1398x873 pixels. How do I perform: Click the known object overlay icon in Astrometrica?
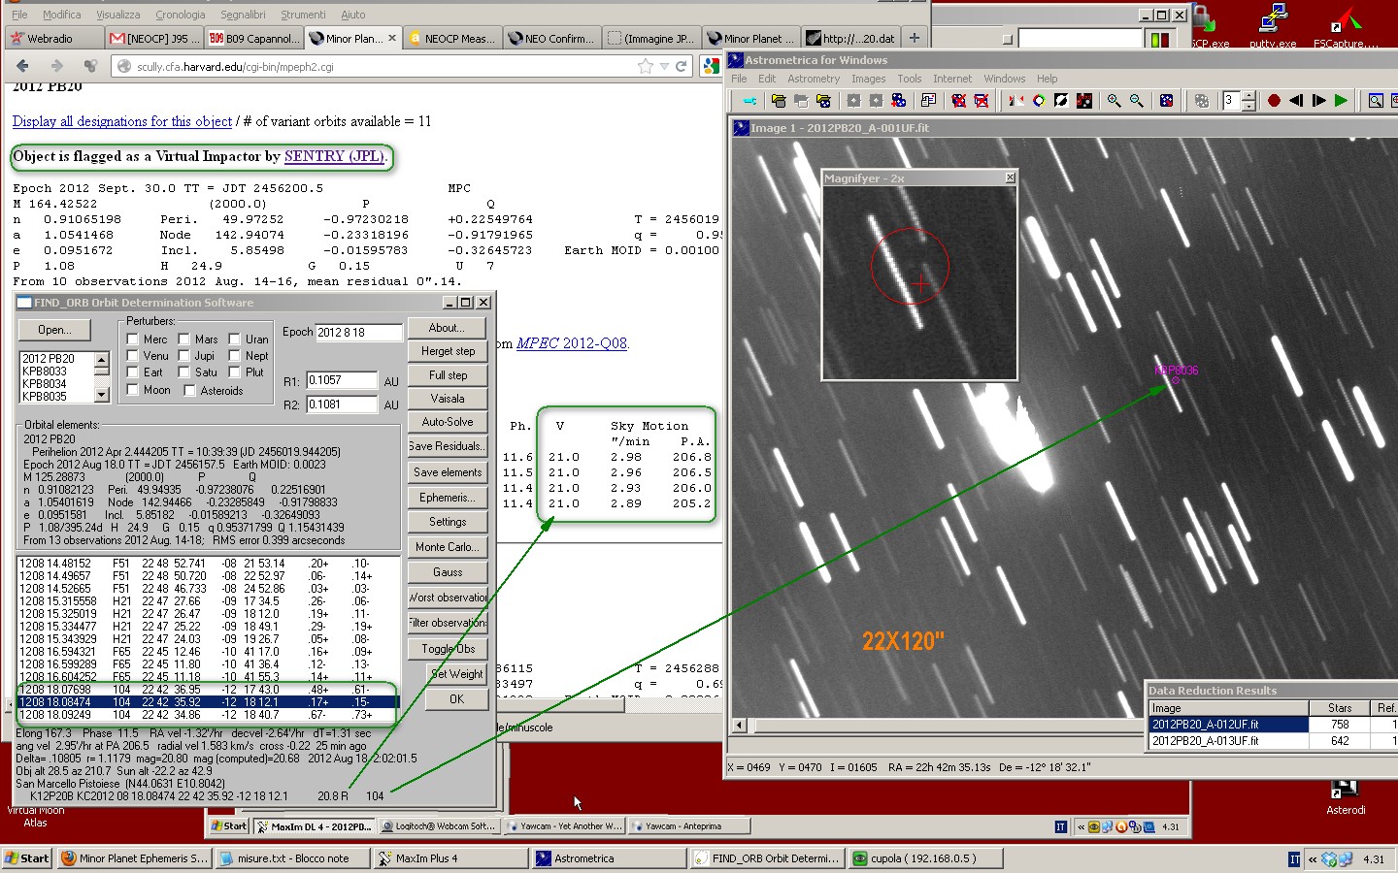(1084, 101)
